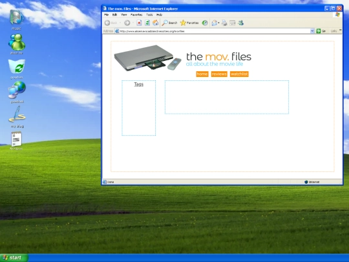Expand the Links toolbar chevron

(341, 30)
